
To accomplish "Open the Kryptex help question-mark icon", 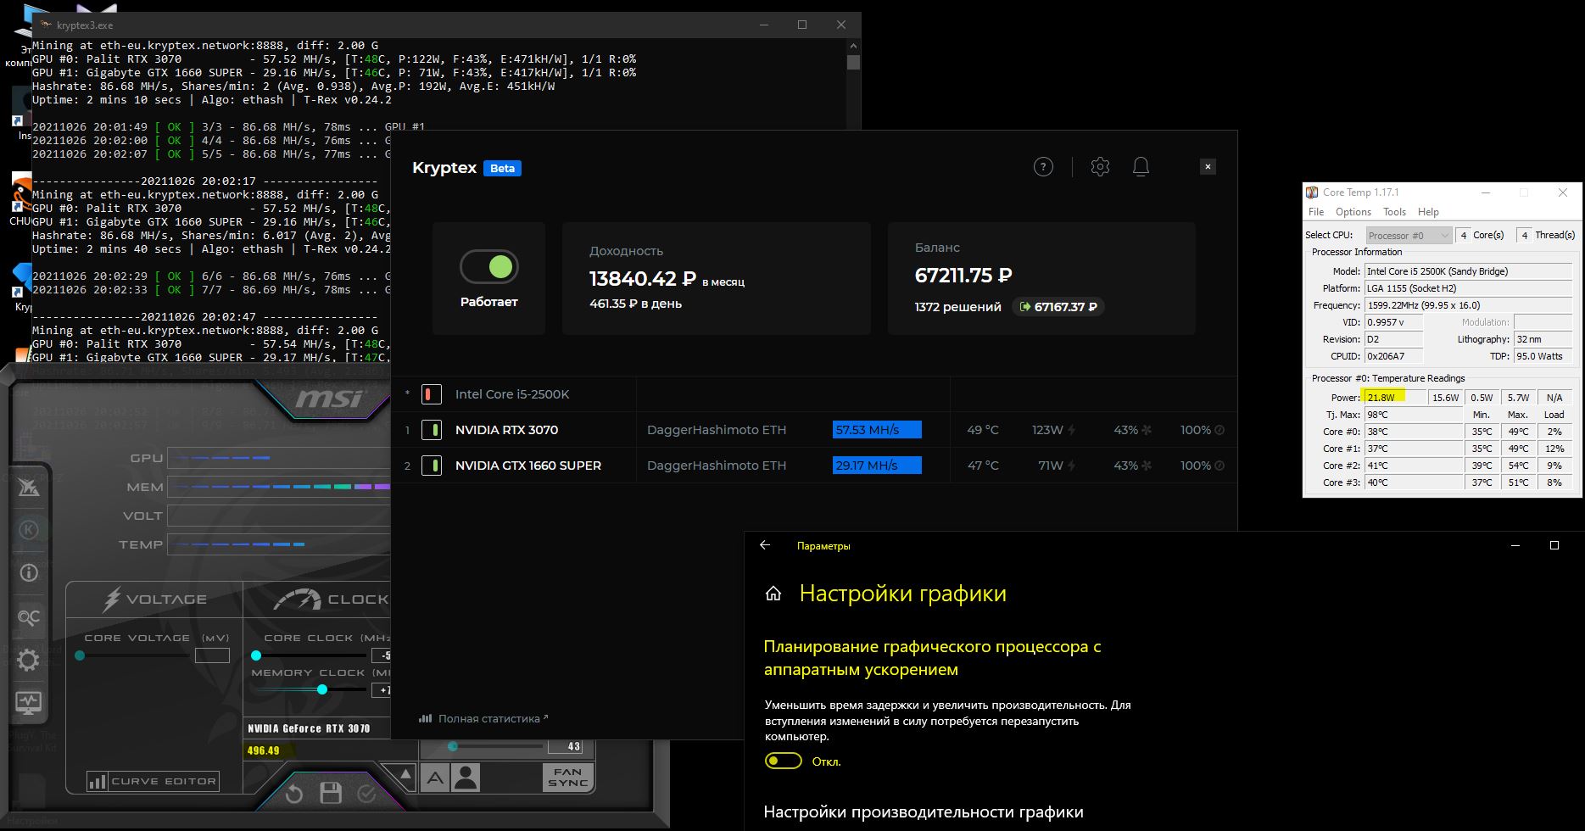I will [x=1043, y=167].
